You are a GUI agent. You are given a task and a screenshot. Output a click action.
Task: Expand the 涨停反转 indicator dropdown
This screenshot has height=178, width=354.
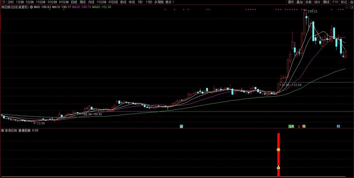click(x=3, y=131)
